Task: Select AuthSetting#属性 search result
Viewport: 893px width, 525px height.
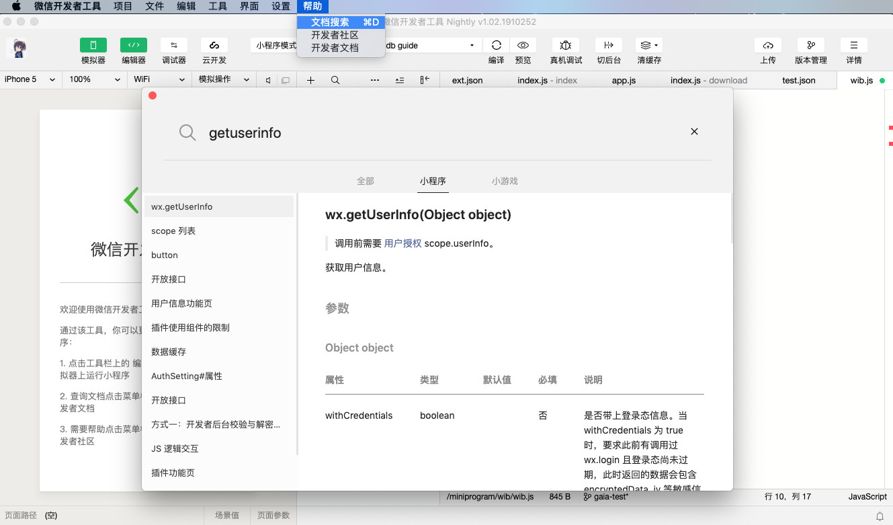Action: [219, 376]
